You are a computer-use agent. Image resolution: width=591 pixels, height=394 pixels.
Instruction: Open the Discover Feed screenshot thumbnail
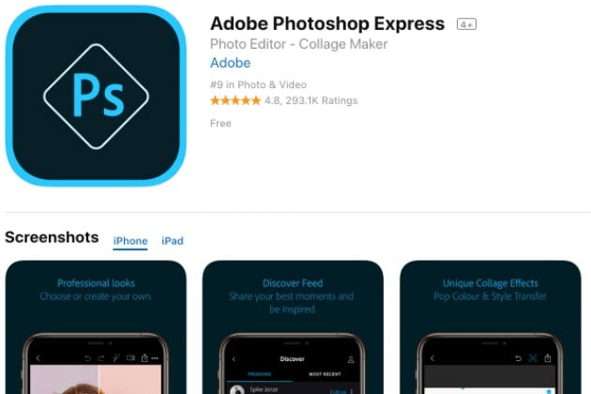[x=293, y=326]
